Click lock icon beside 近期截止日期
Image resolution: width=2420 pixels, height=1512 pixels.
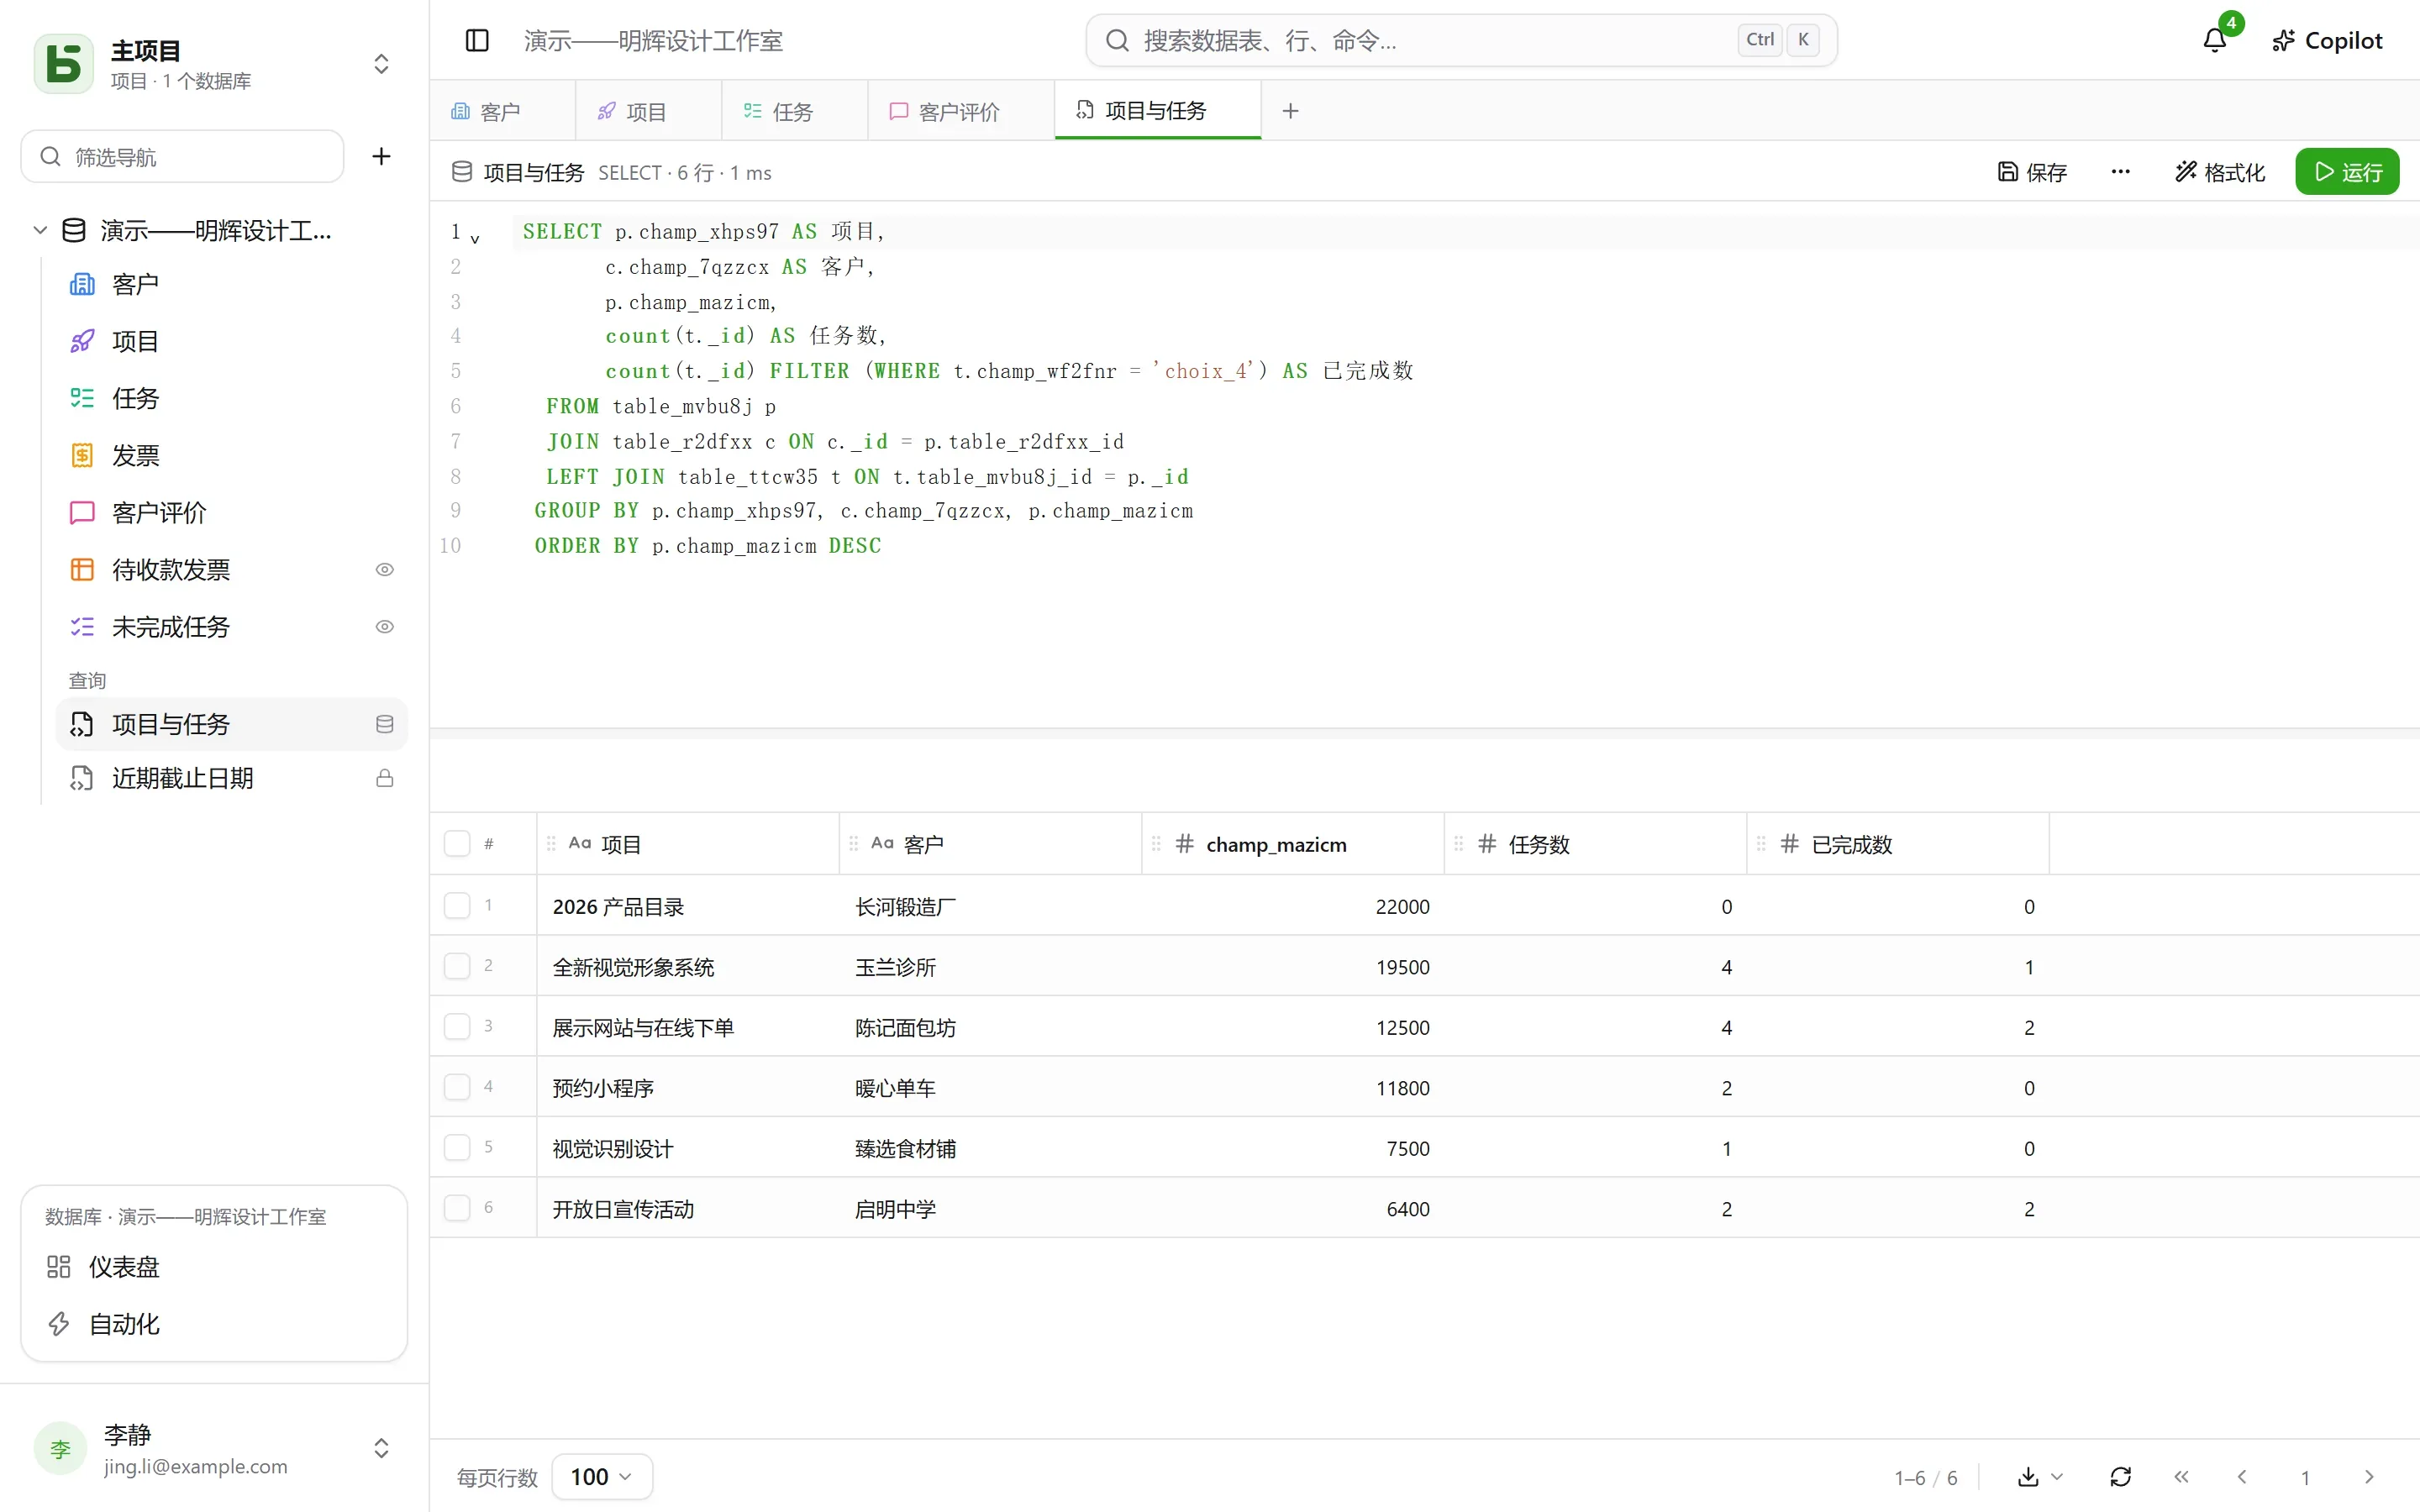pyautogui.click(x=384, y=778)
